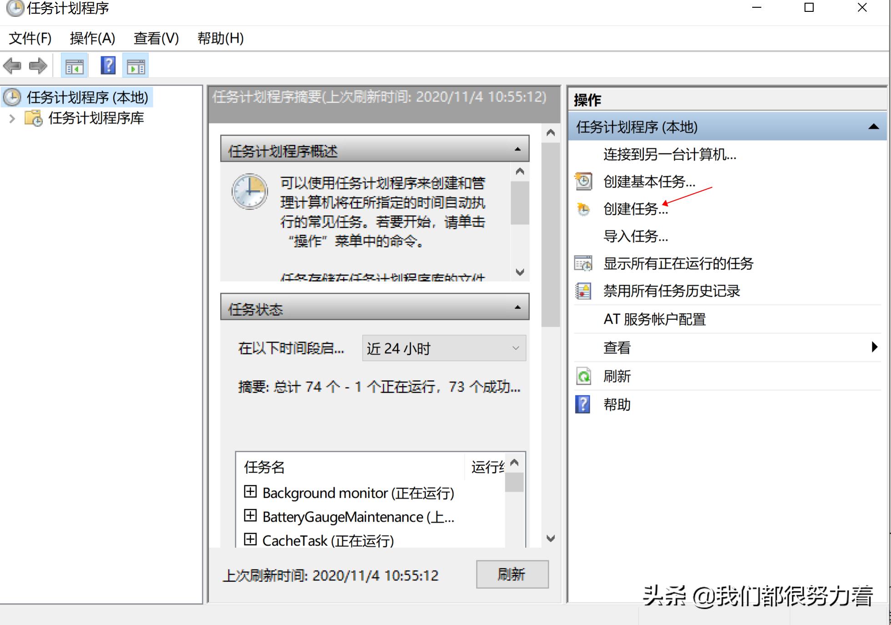The image size is (891, 625).
Task: Collapse the 任务计划程序概述 section
Action: click(516, 149)
